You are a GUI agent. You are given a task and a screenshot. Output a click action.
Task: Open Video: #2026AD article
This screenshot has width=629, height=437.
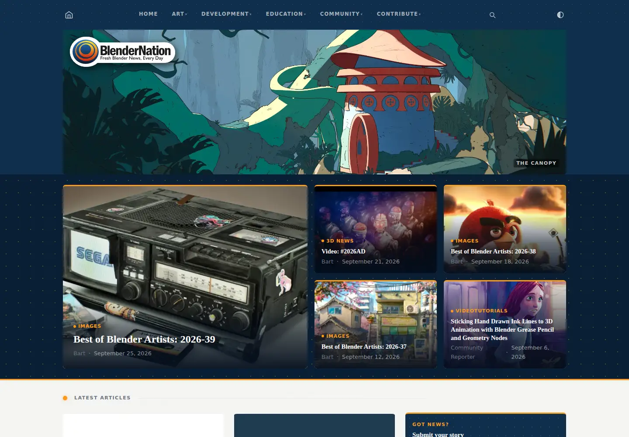[343, 251]
